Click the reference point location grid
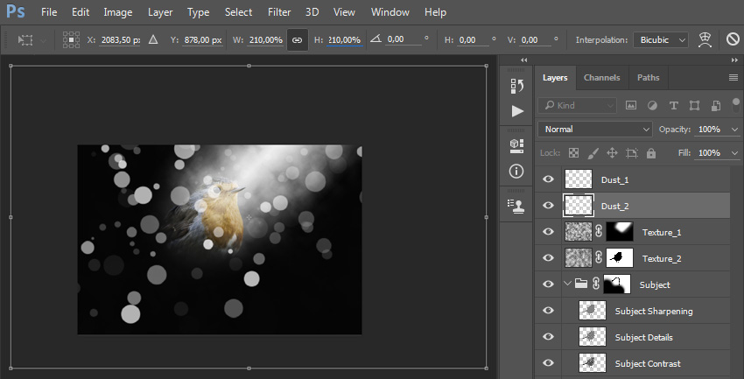Screen dimensions: 744x379 coord(71,40)
